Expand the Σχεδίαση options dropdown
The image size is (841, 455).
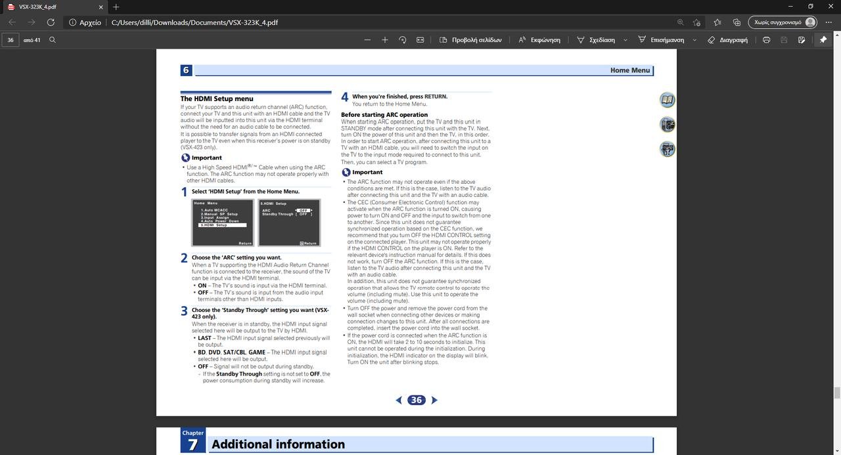[625, 40]
